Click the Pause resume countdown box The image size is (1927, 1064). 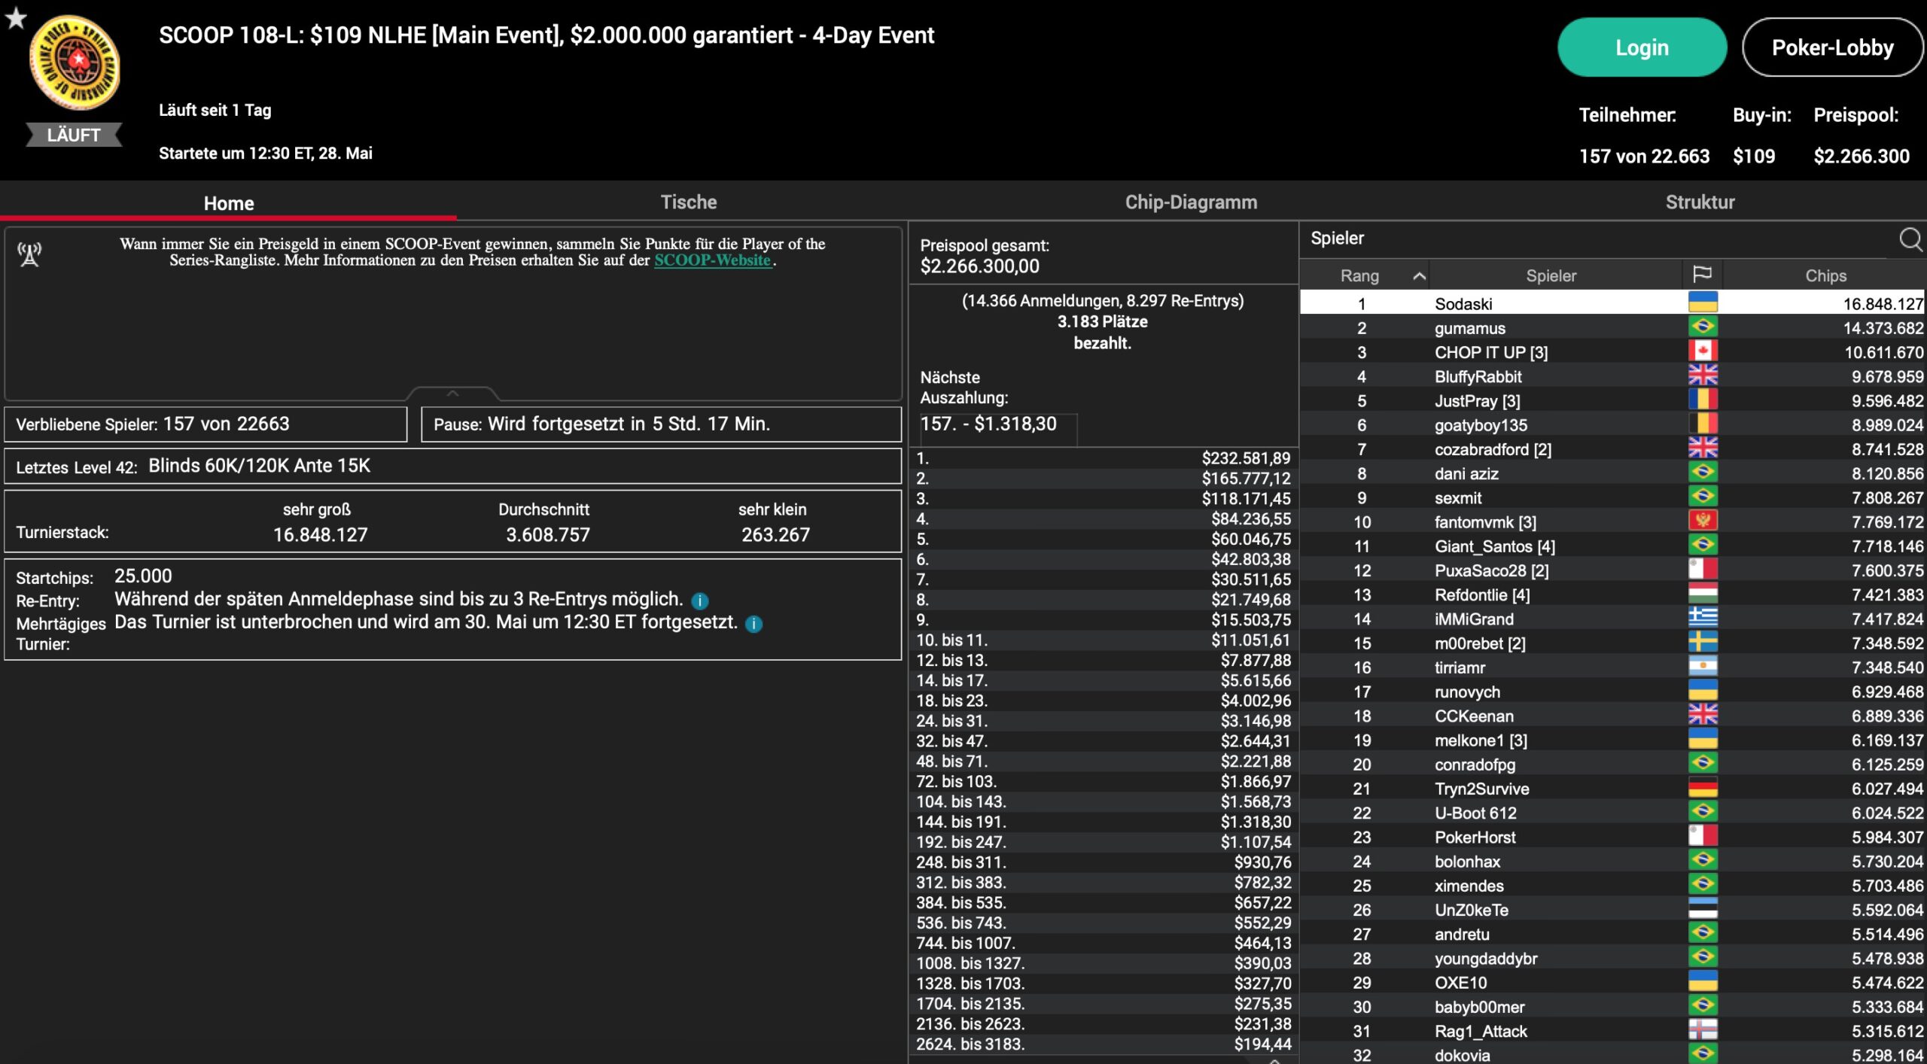tap(661, 424)
